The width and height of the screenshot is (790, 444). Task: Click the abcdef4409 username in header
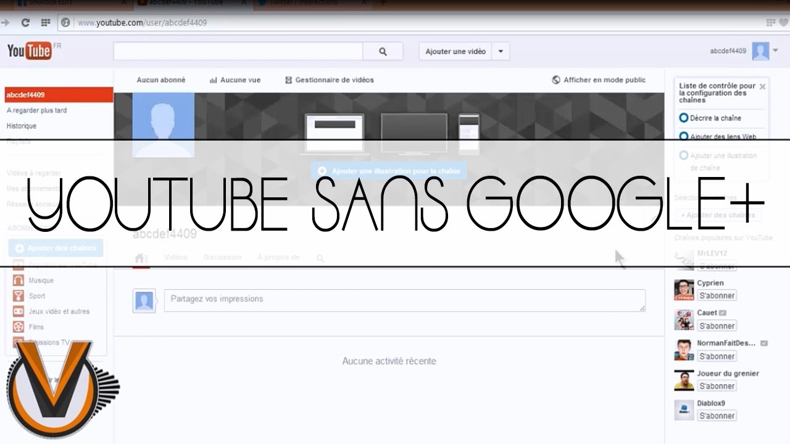(x=728, y=51)
